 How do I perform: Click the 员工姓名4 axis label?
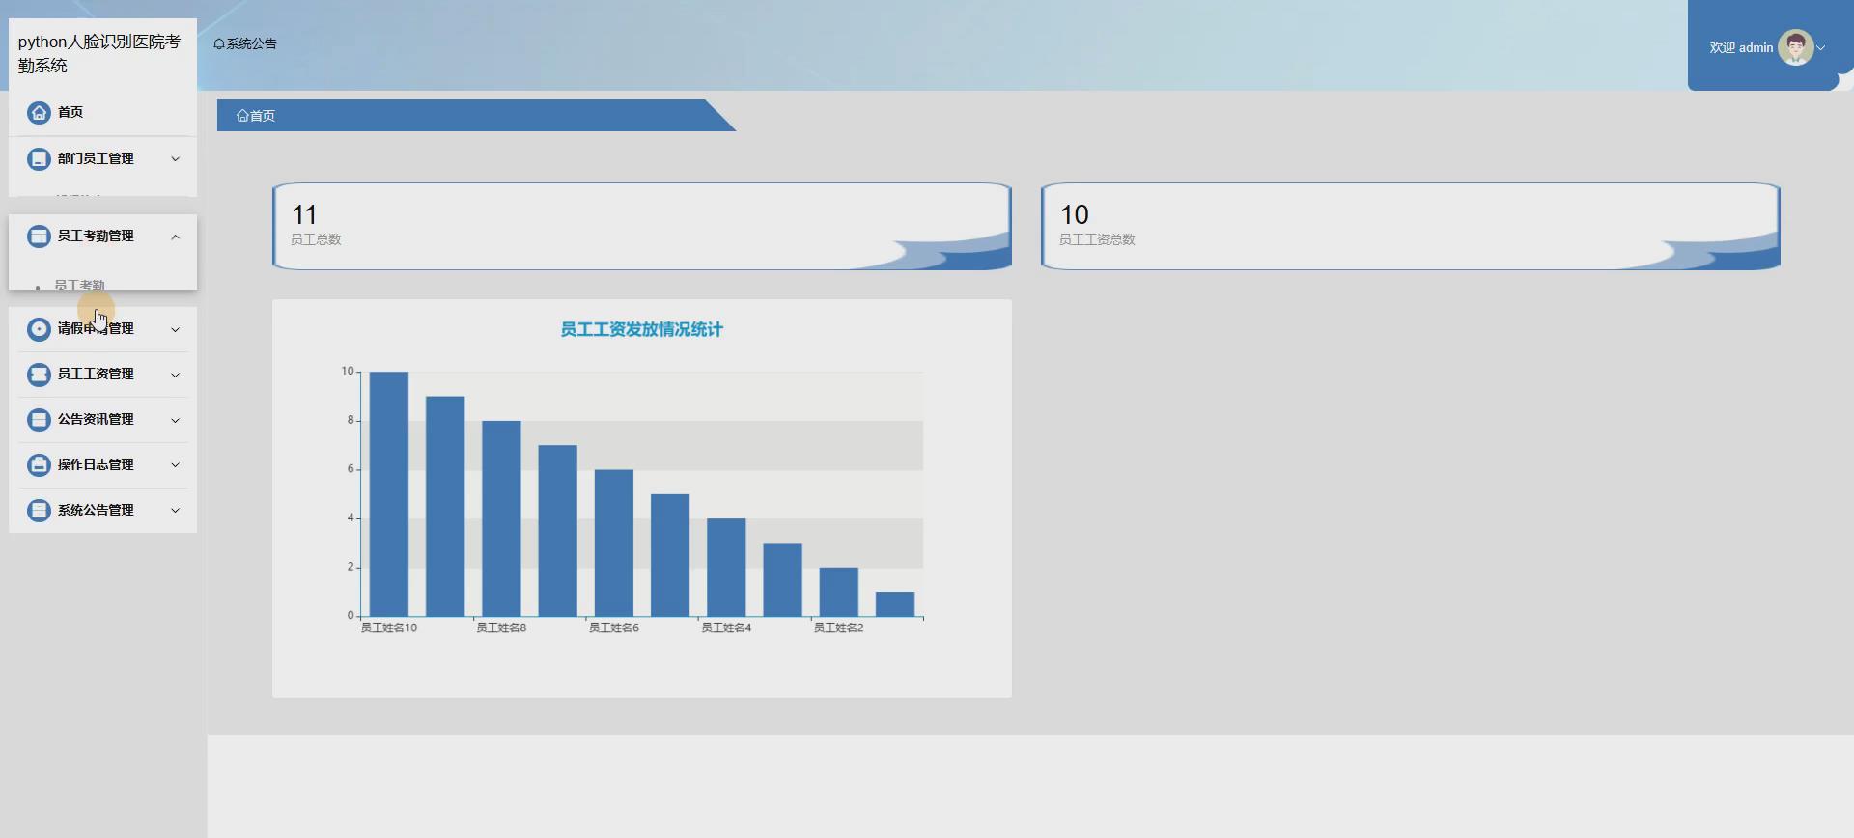point(726,628)
